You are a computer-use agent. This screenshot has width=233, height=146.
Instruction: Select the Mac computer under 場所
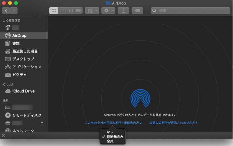pos(24,107)
